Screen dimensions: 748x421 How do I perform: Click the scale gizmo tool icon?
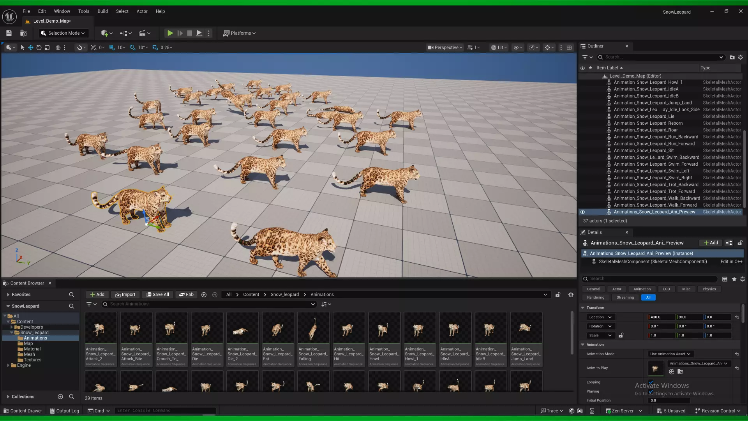pos(47,48)
